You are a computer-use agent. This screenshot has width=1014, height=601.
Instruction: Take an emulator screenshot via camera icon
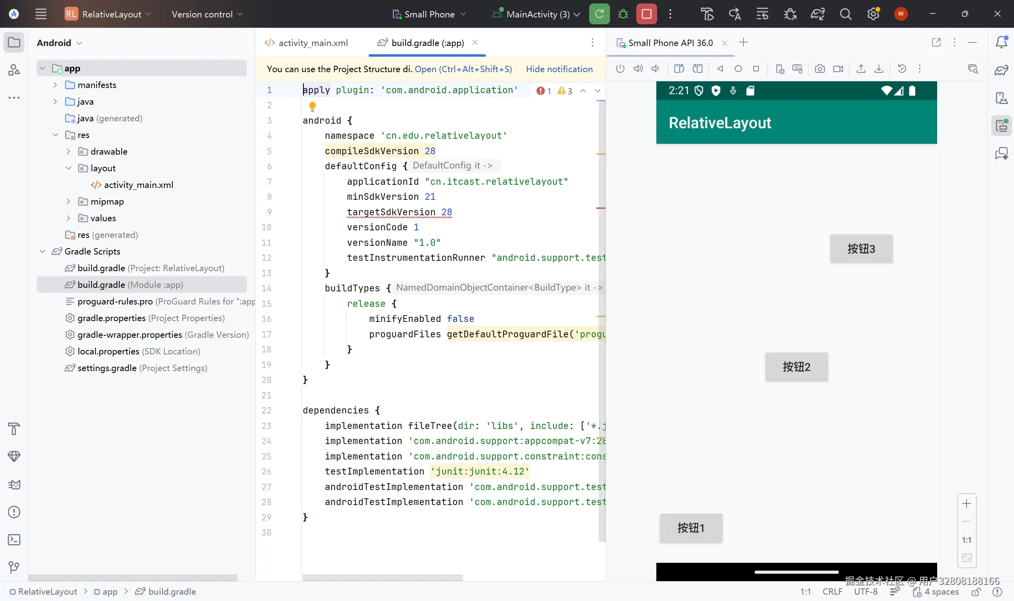coord(820,69)
